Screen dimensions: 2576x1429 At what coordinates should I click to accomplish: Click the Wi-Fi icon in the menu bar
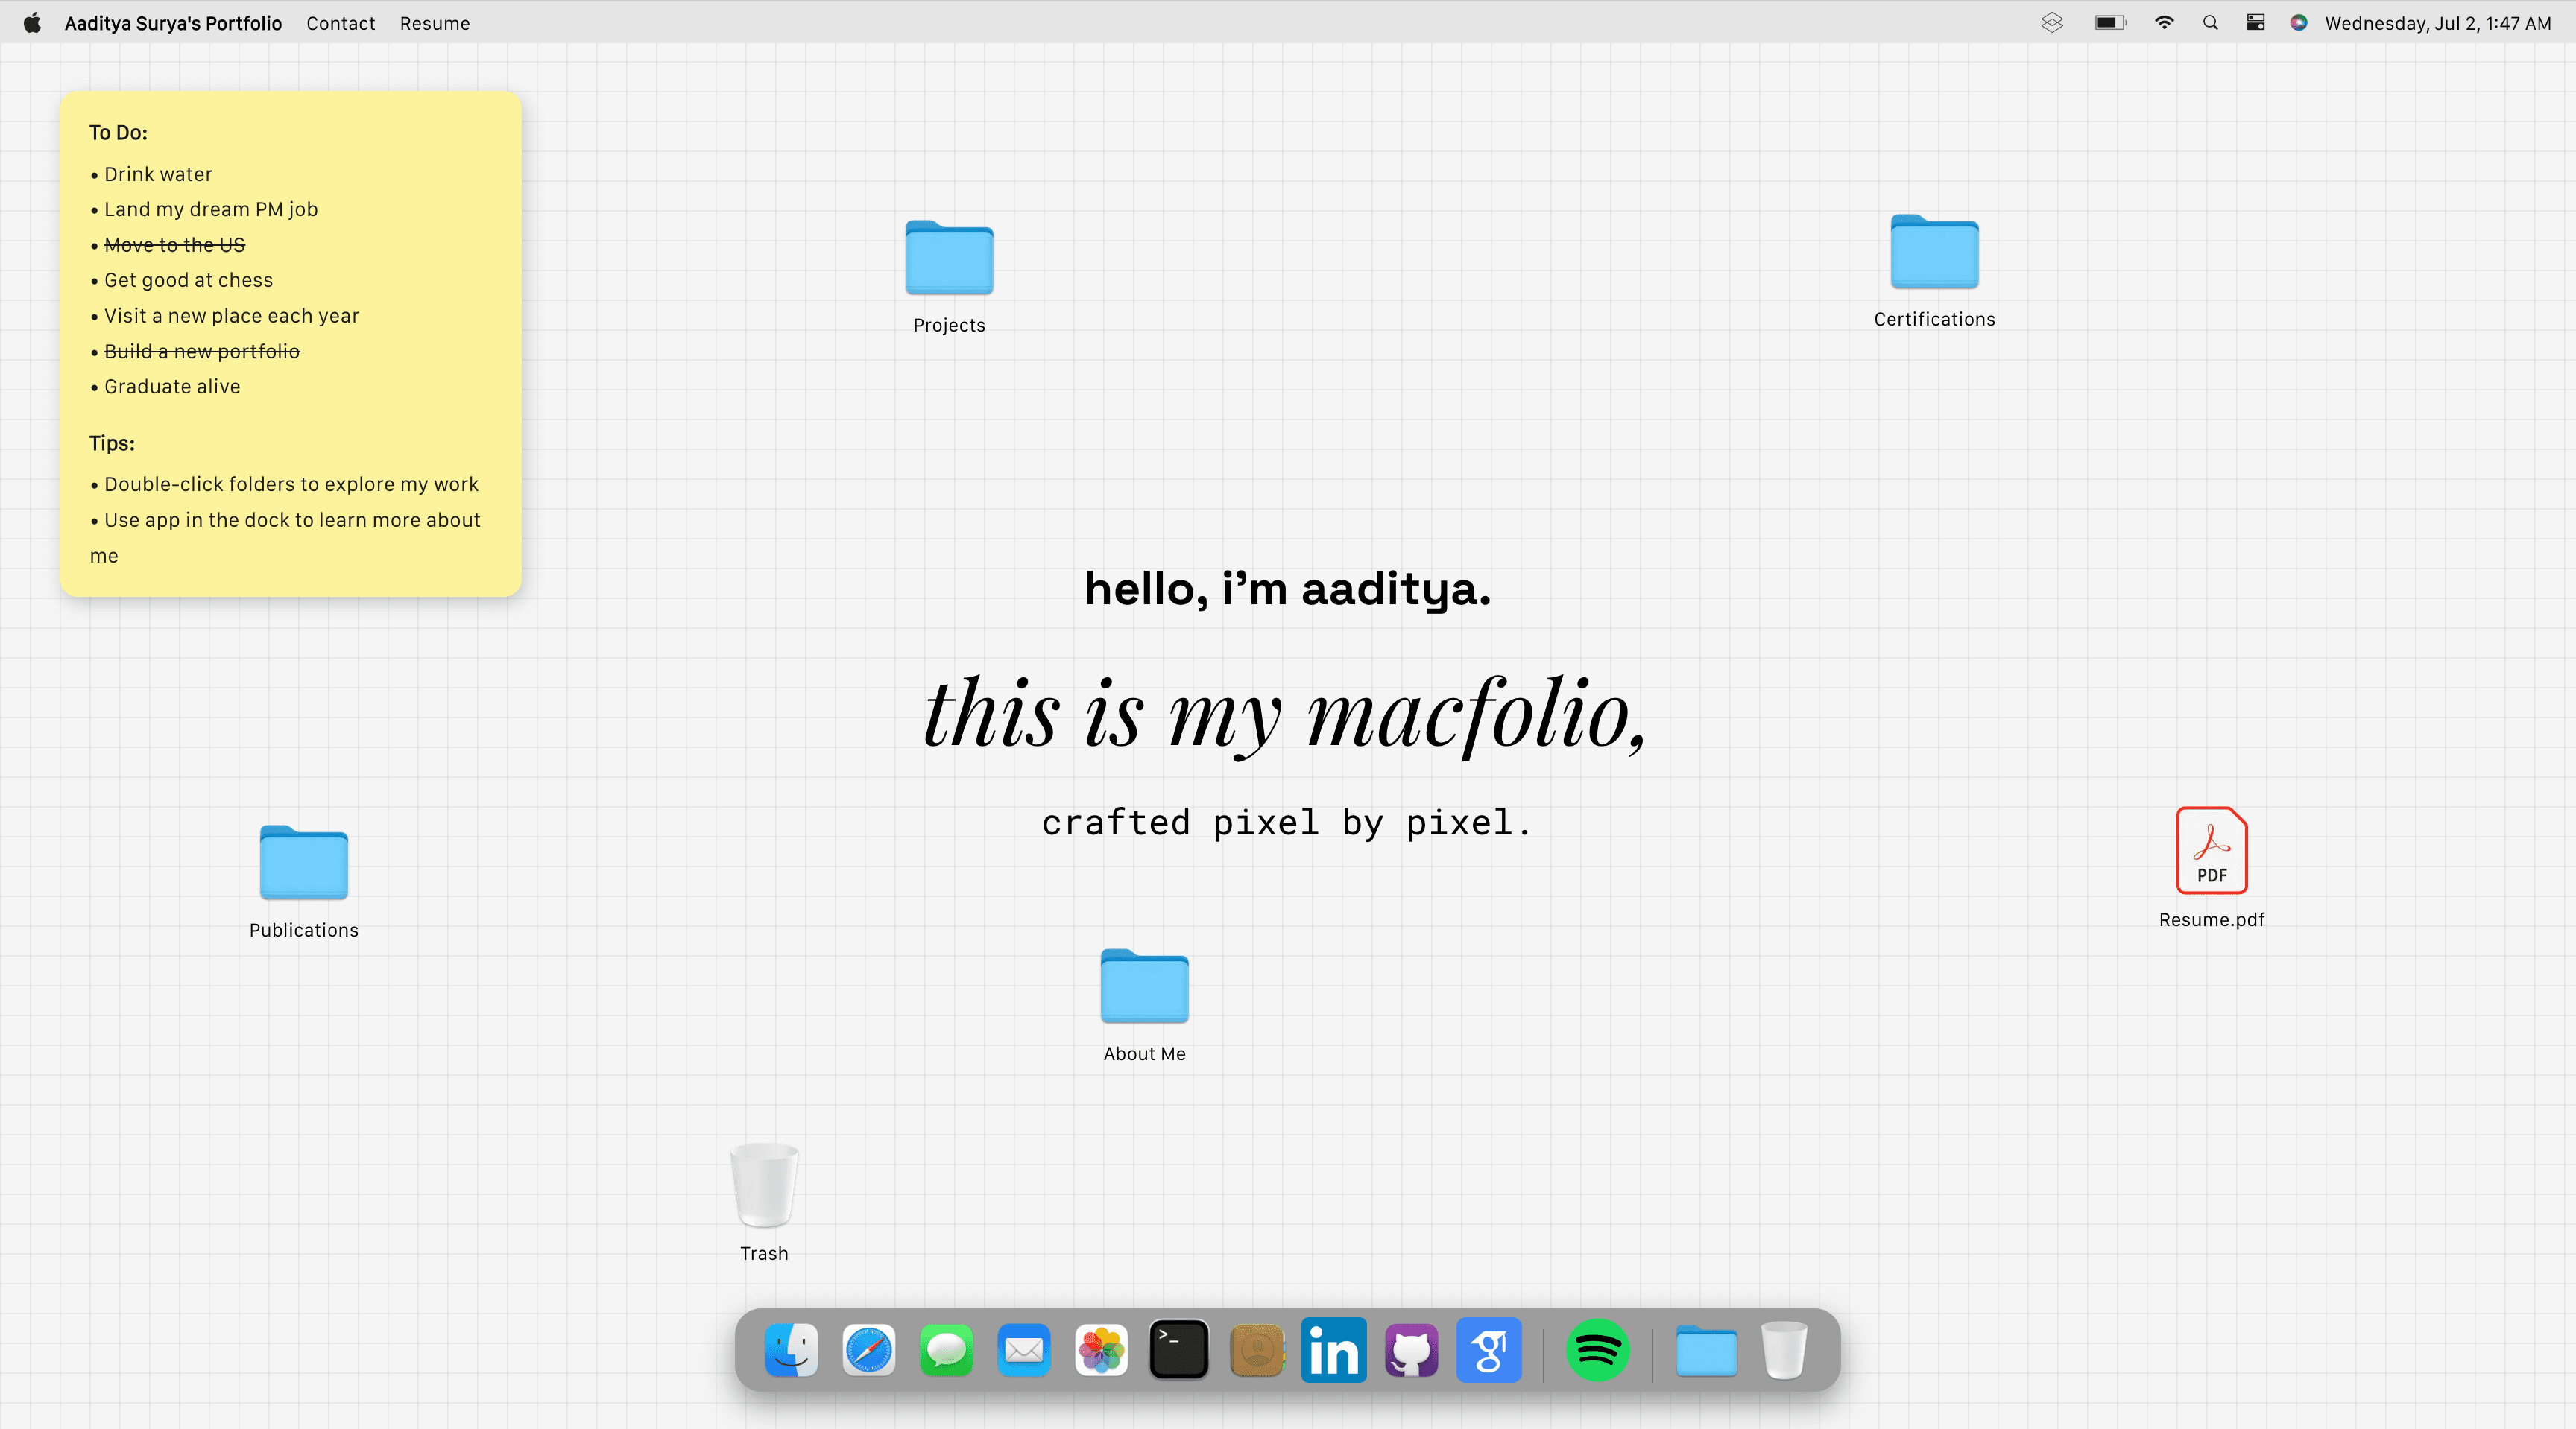(2164, 22)
